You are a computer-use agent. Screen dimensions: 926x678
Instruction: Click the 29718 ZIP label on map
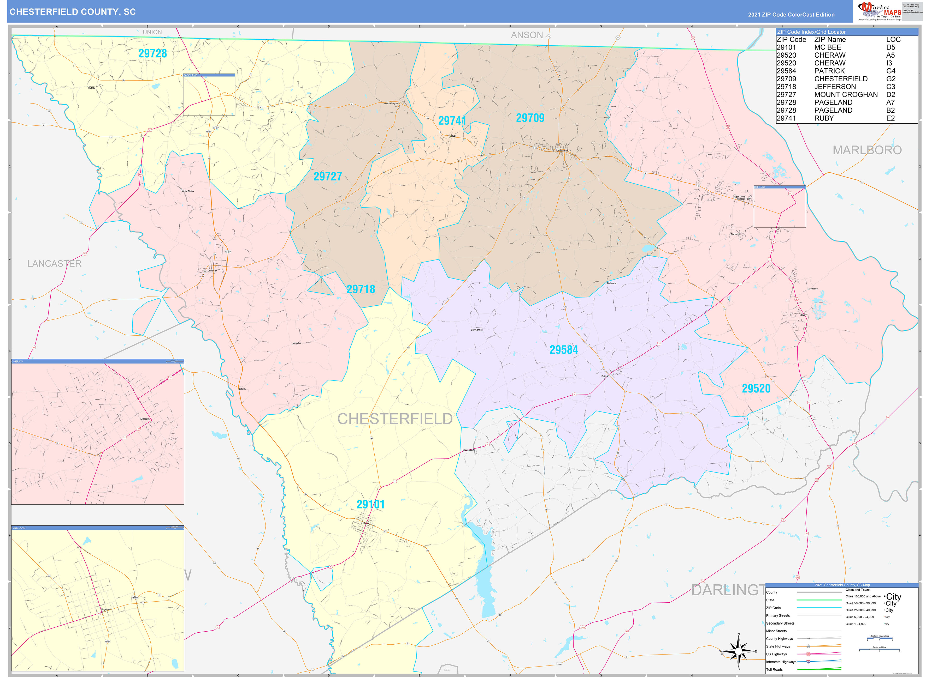coord(361,289)
